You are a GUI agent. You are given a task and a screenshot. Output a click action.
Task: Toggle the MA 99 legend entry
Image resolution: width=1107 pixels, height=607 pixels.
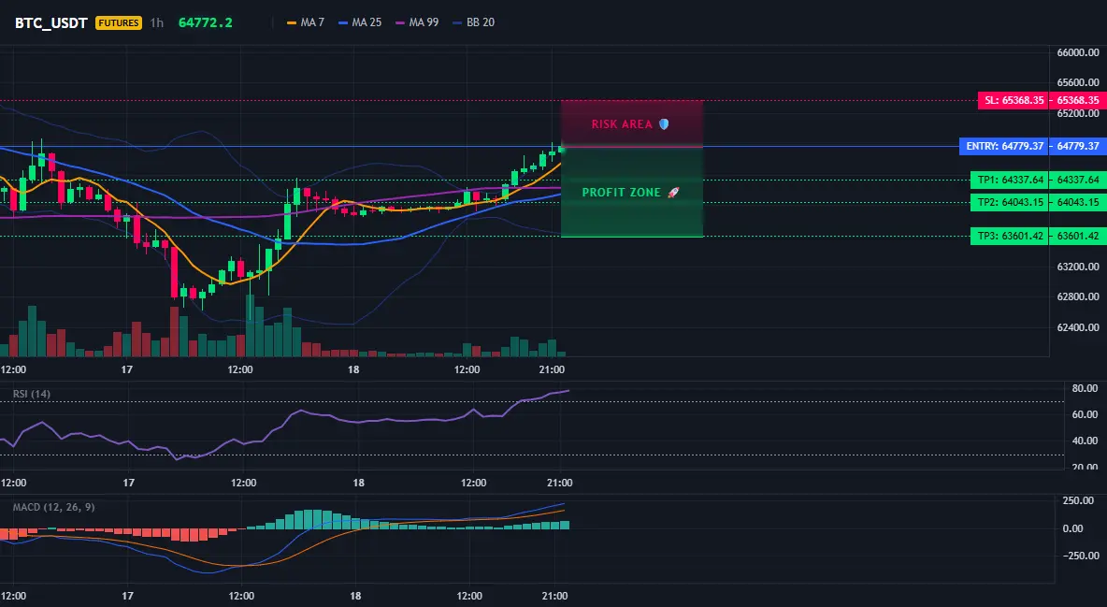417,22
